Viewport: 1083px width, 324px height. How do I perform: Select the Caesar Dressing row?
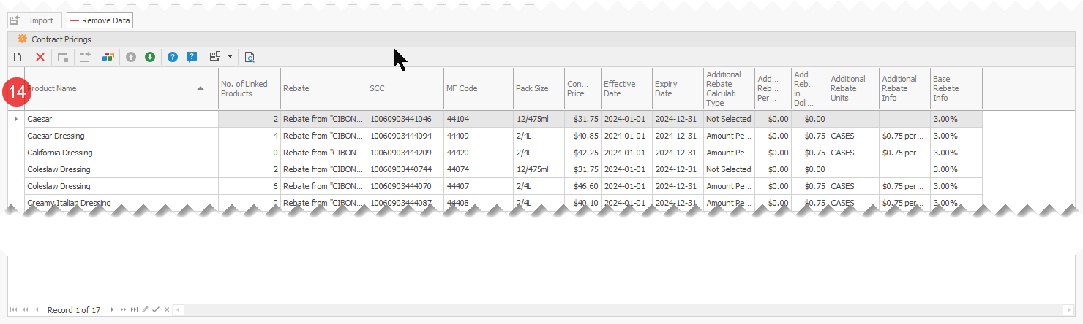pos(495,136)
